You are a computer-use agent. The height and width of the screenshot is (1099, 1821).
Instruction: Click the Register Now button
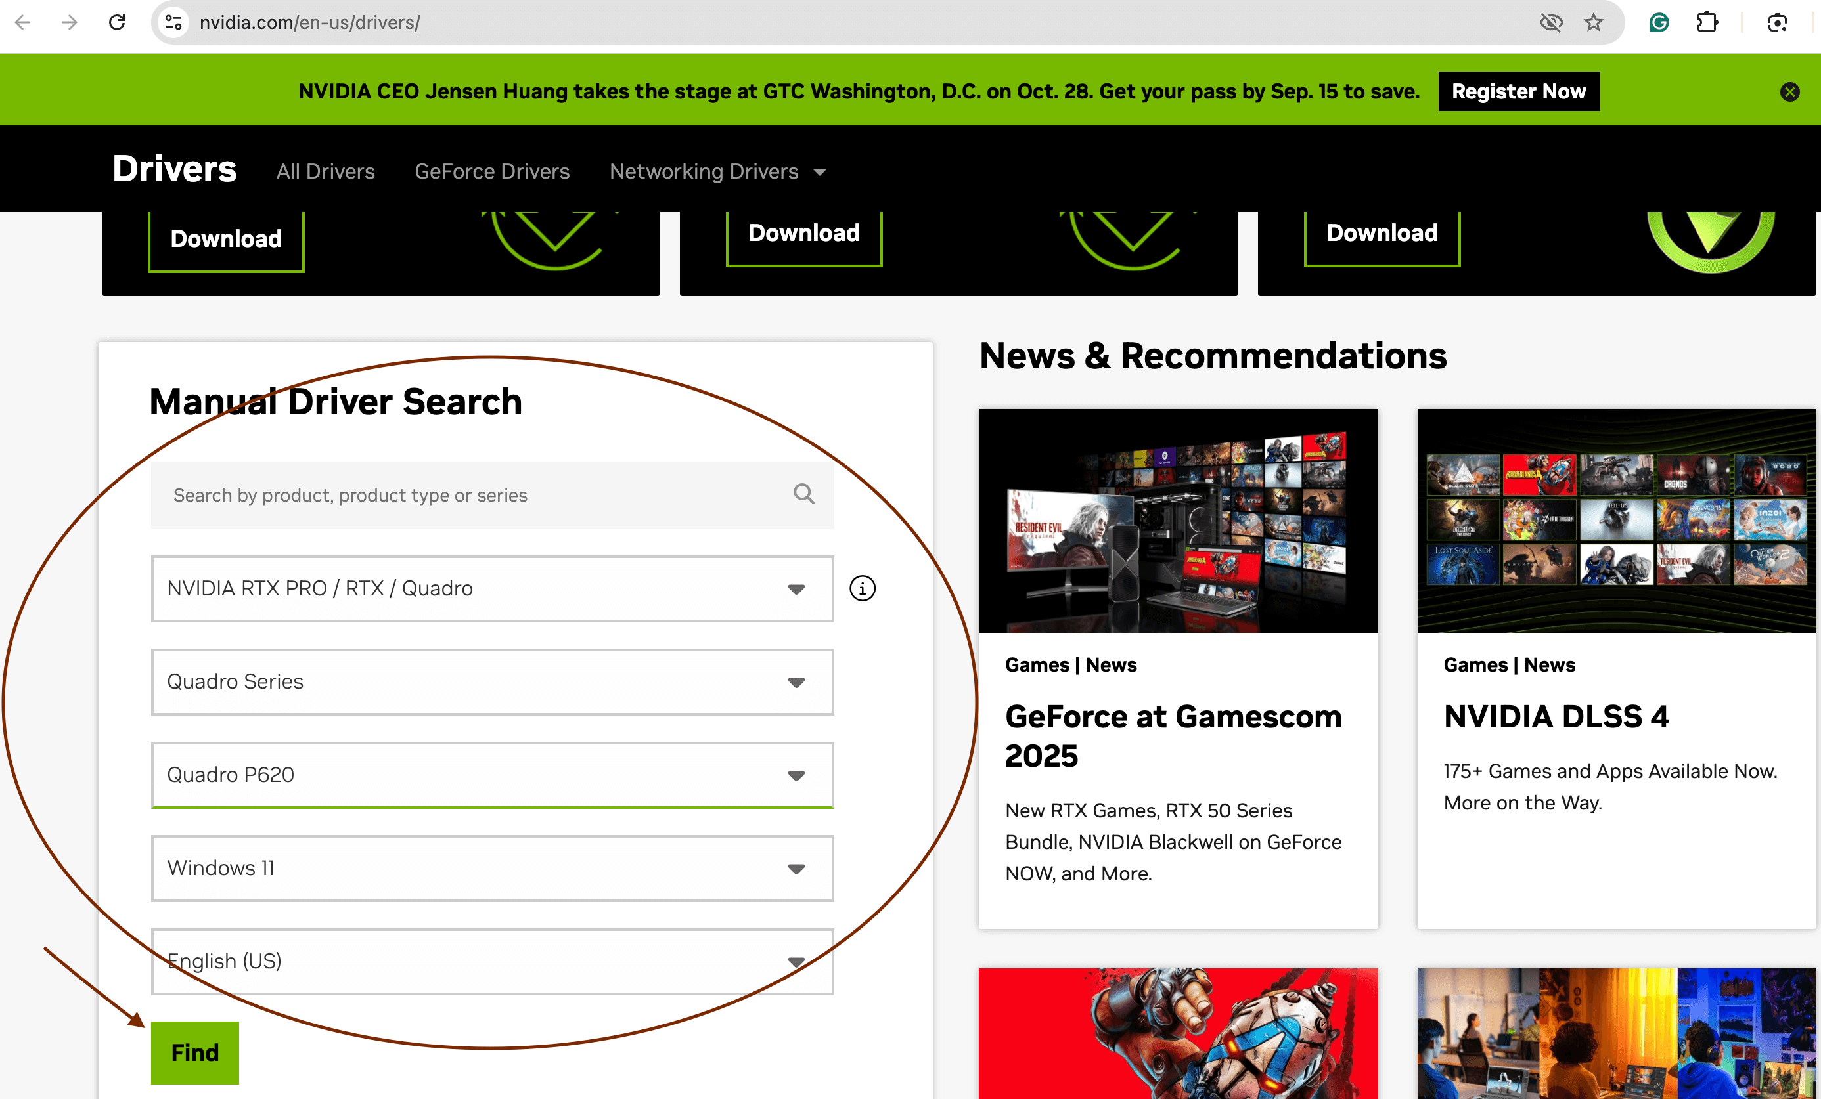(x=1518, y=92)
